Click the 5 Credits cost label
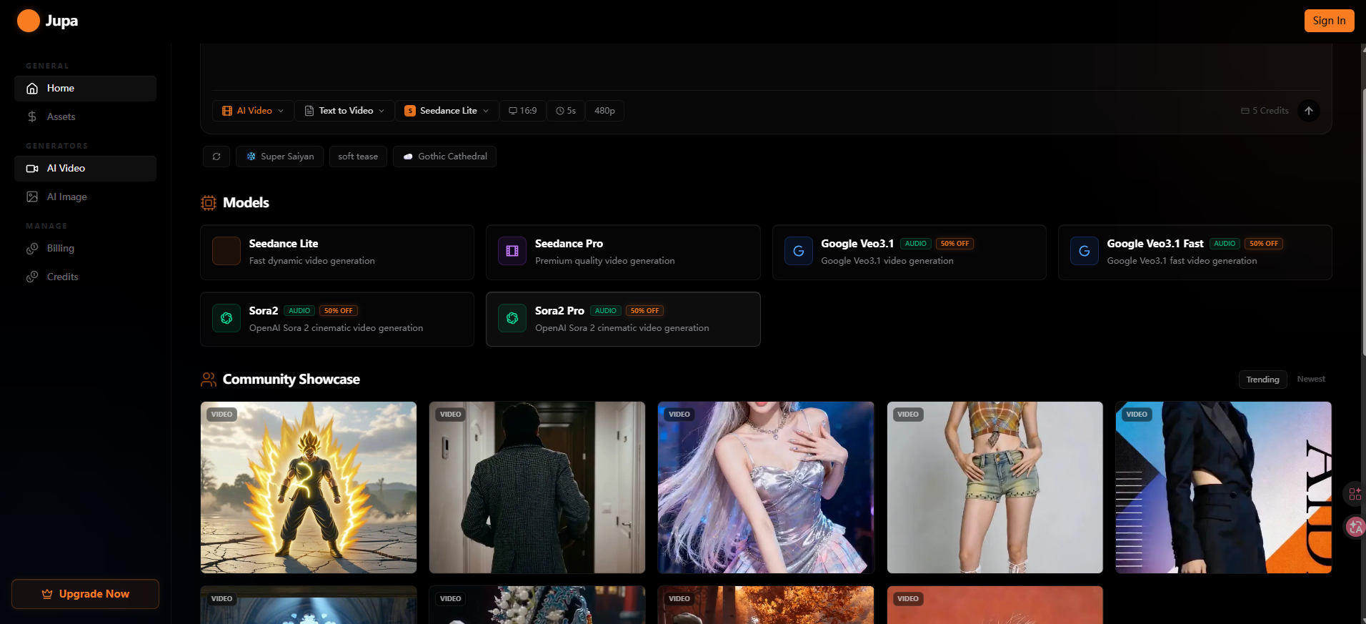This screenshot has height=624, width=1366. pos(1265,111)
